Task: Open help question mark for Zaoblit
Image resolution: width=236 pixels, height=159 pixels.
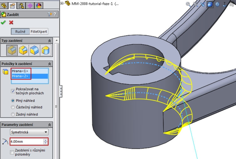Action: pyautogui.click(x=55, y=14)
